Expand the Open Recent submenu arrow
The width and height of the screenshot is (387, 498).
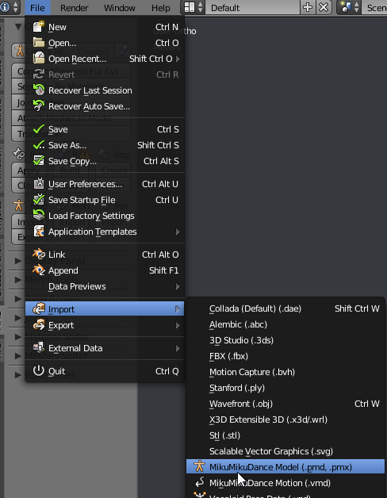(178, 59)
